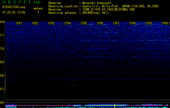The image size is (170, 108).
Task: Click the HROFFT 1.0.0 title text
Action: [21, 2]
